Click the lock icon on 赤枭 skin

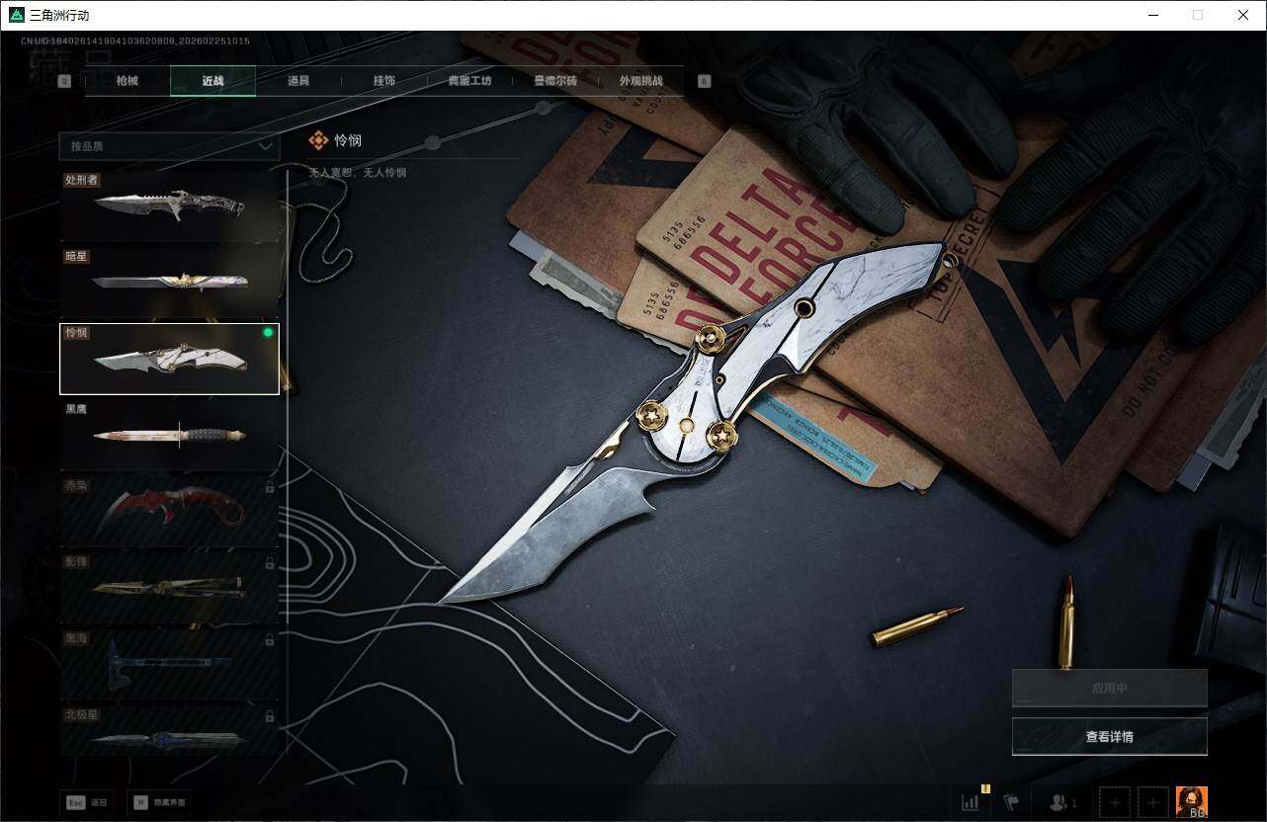tap(270, 487)
